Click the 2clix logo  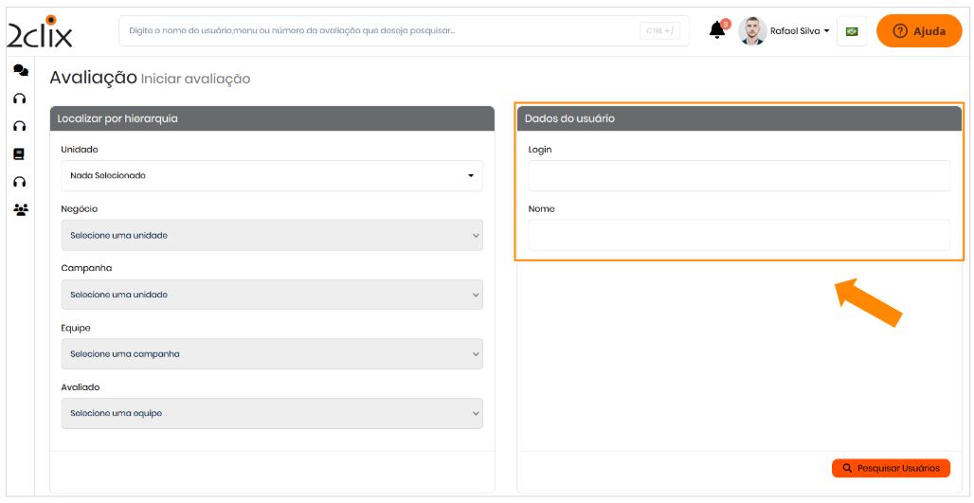tap(40, 32)
